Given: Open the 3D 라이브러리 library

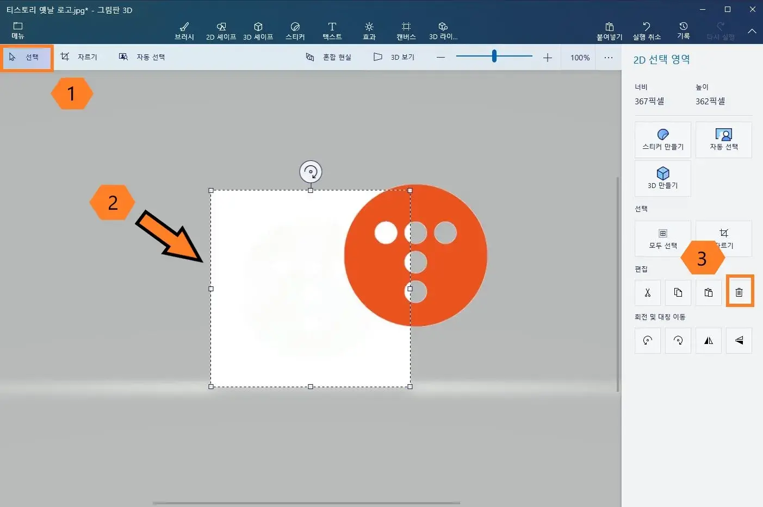Looking at the screenshot, I should pyautogui.click(x=443, y=31).
